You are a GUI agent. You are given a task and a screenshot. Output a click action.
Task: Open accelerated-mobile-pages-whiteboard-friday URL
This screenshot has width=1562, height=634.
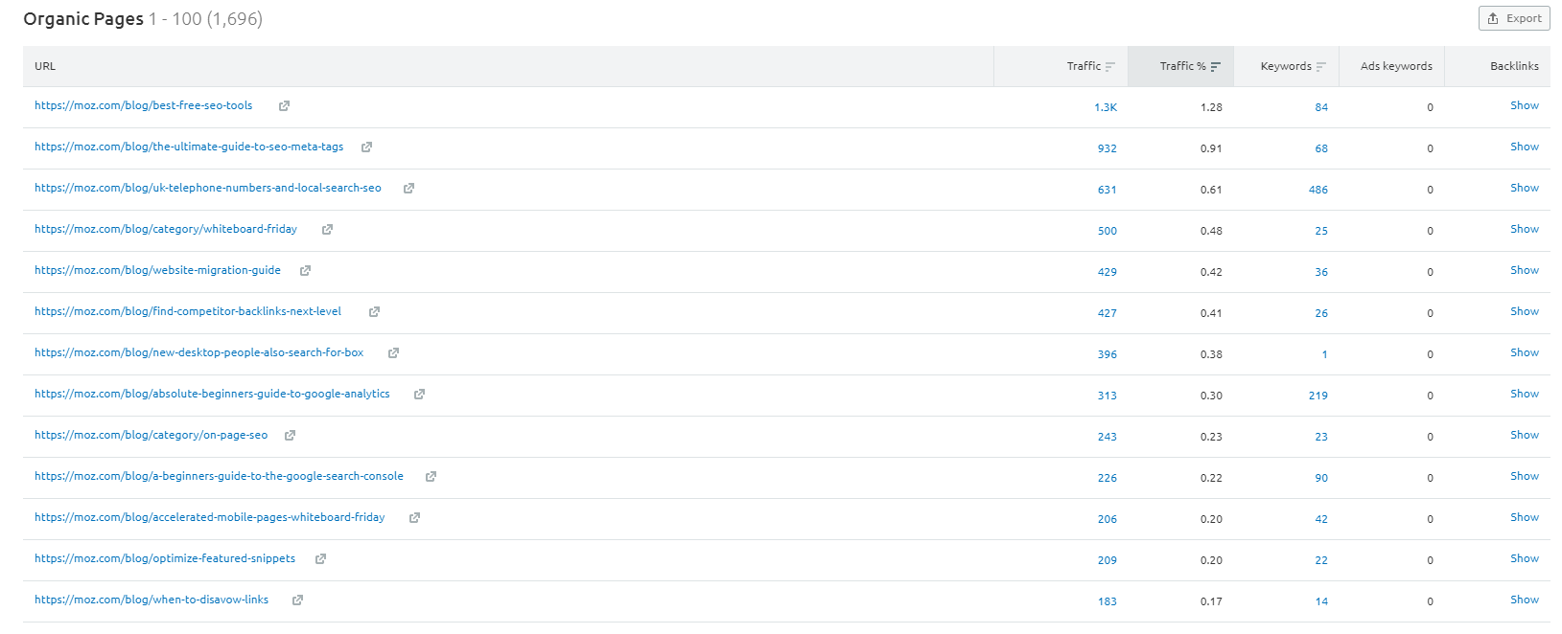(x=210, y=517)
